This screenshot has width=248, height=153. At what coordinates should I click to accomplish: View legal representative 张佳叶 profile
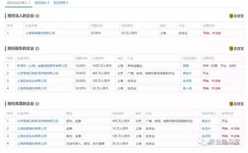pyautogui.click(x=206, y=129)
